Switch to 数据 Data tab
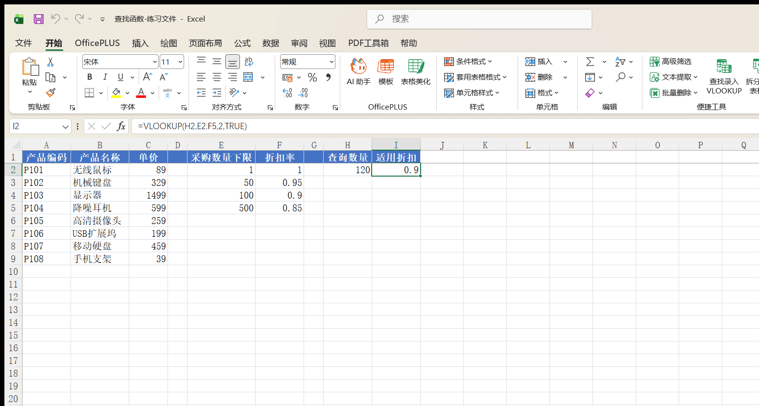 point(271,43)
